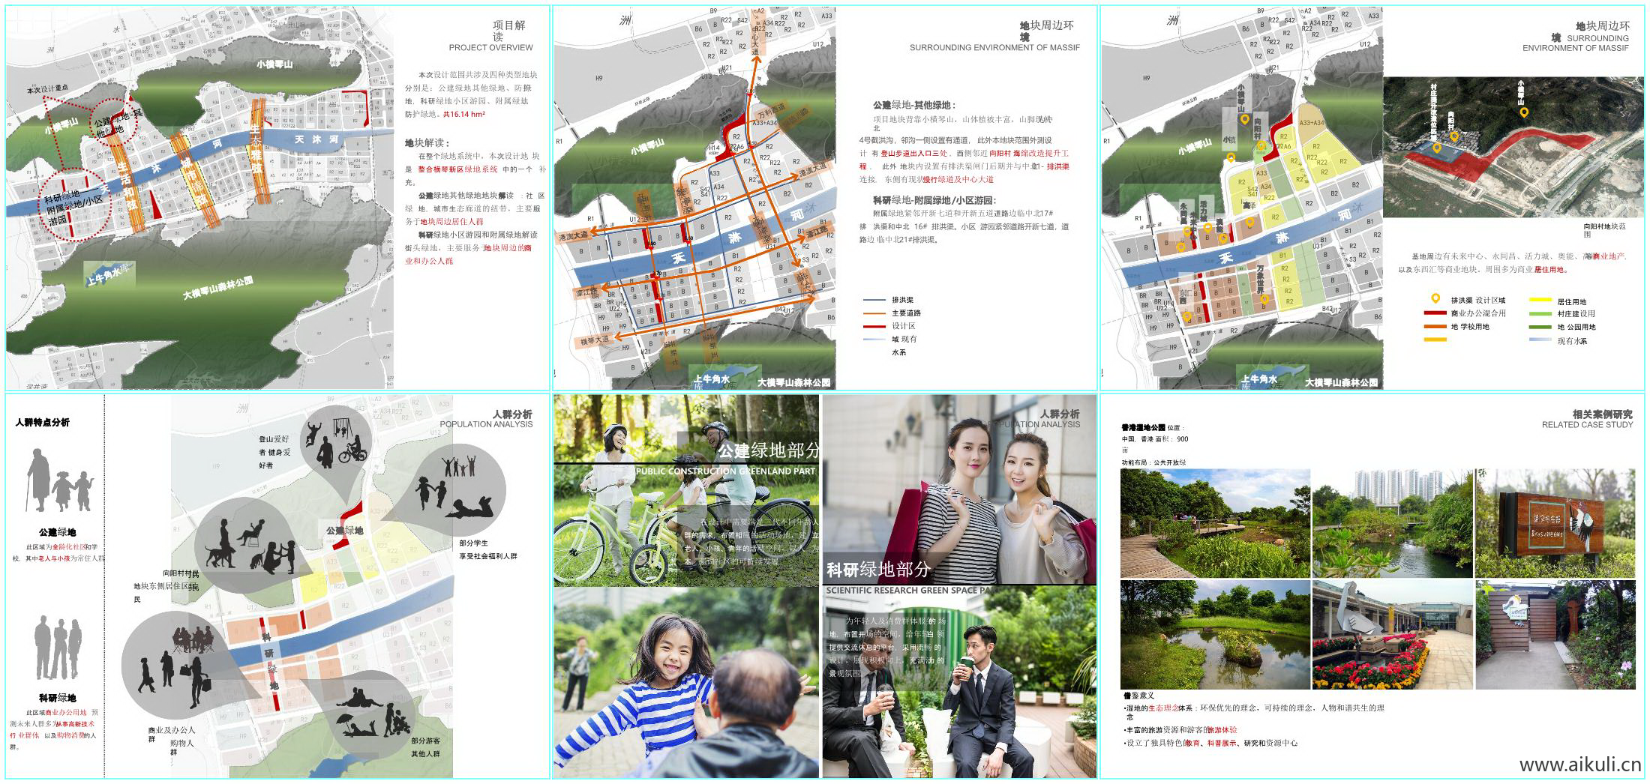Open the two women shopping photo
This screenshot has width=1650, height=784.
pyautogui.click(x=958, y=491)
